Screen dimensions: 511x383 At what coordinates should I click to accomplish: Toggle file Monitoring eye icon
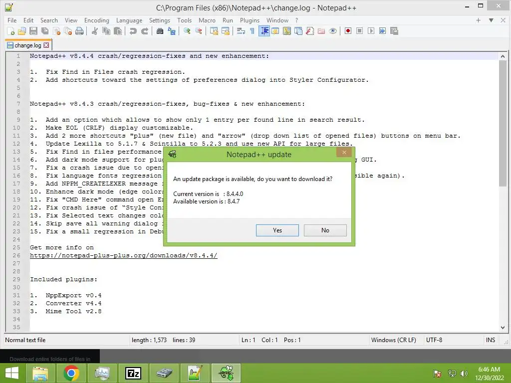[x=333, y=31]
